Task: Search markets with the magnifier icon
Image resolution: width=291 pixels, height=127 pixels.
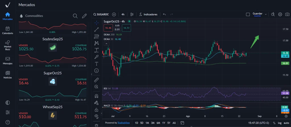Action: (x=75, y=16)
